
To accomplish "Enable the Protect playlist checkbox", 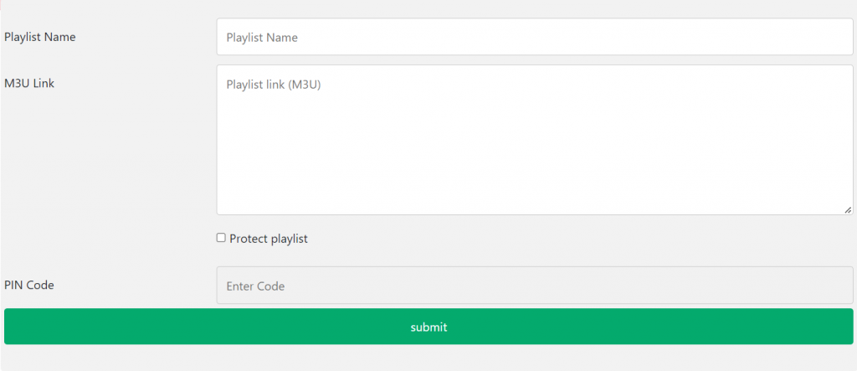I will point(221,238).
